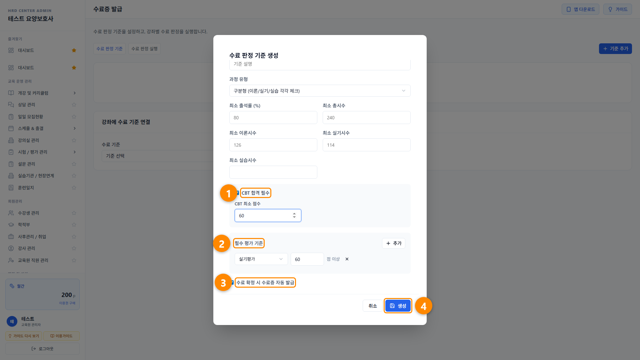Click the 교육원 직원 관리 icon
The image size is (640, 360).
click(x=11, y=260)
